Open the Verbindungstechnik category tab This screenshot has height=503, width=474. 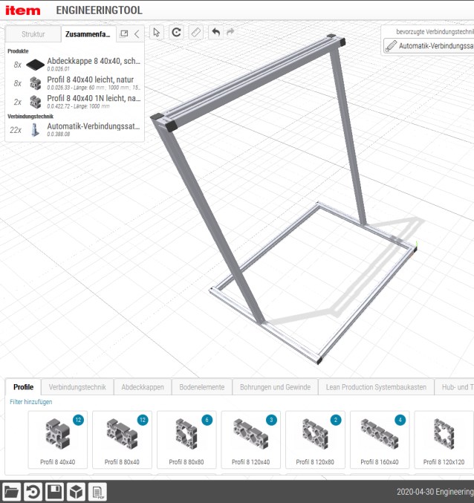coord(77,387)
